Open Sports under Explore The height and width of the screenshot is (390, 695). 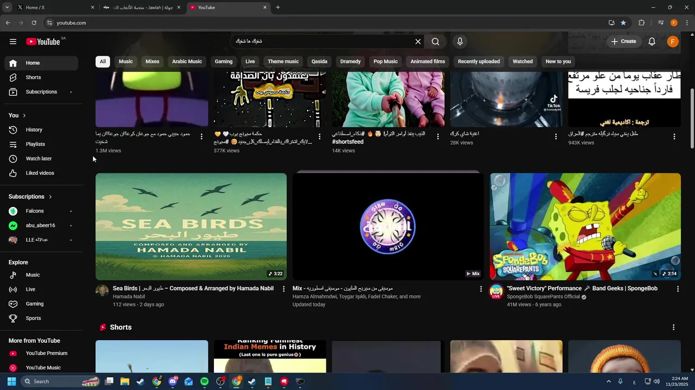41,318
